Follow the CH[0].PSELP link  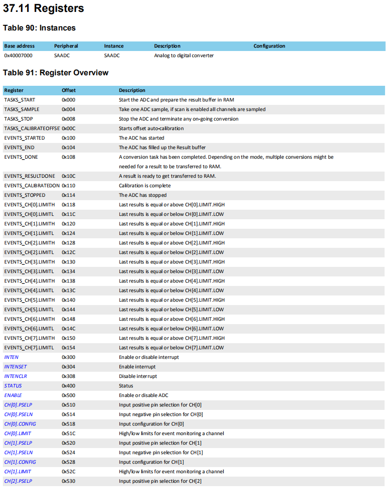click(18, 405)
